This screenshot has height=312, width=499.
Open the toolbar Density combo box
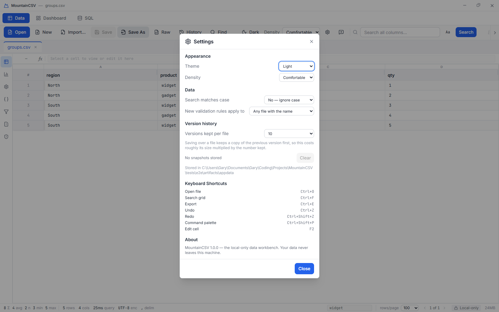click(x=301, y=32)
